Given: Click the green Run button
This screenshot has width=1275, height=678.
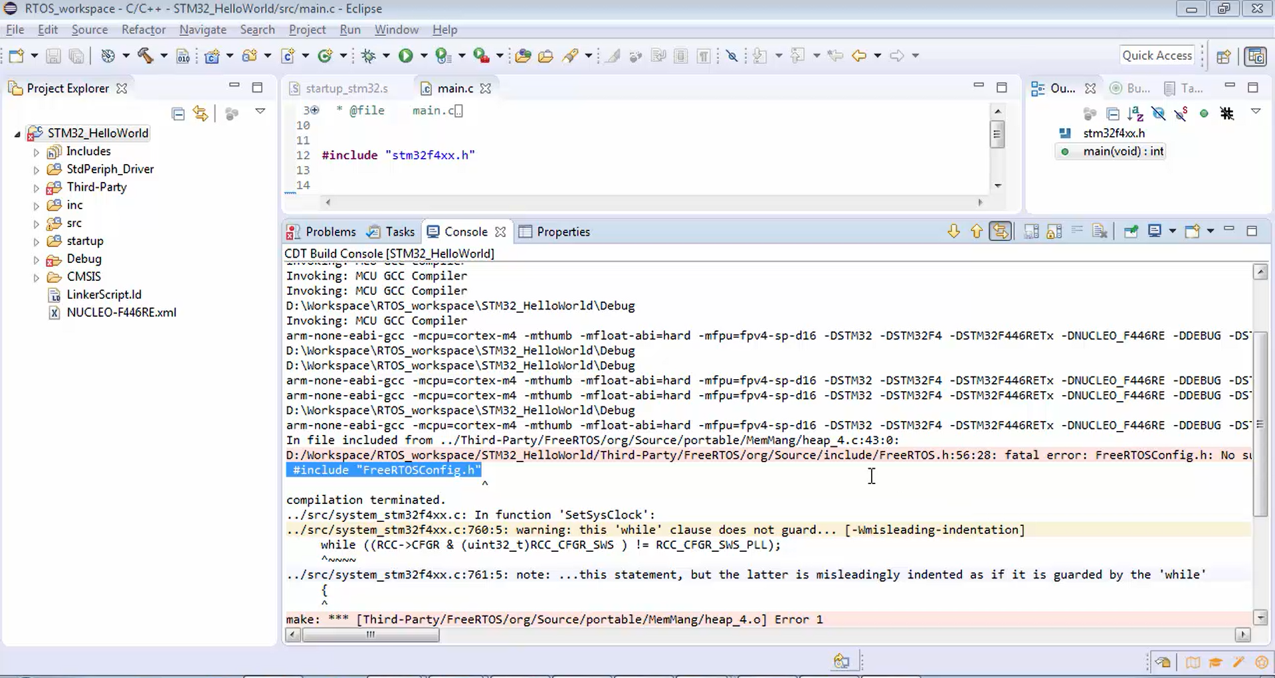Looking at the screenshot, I should tap(405, 56).
